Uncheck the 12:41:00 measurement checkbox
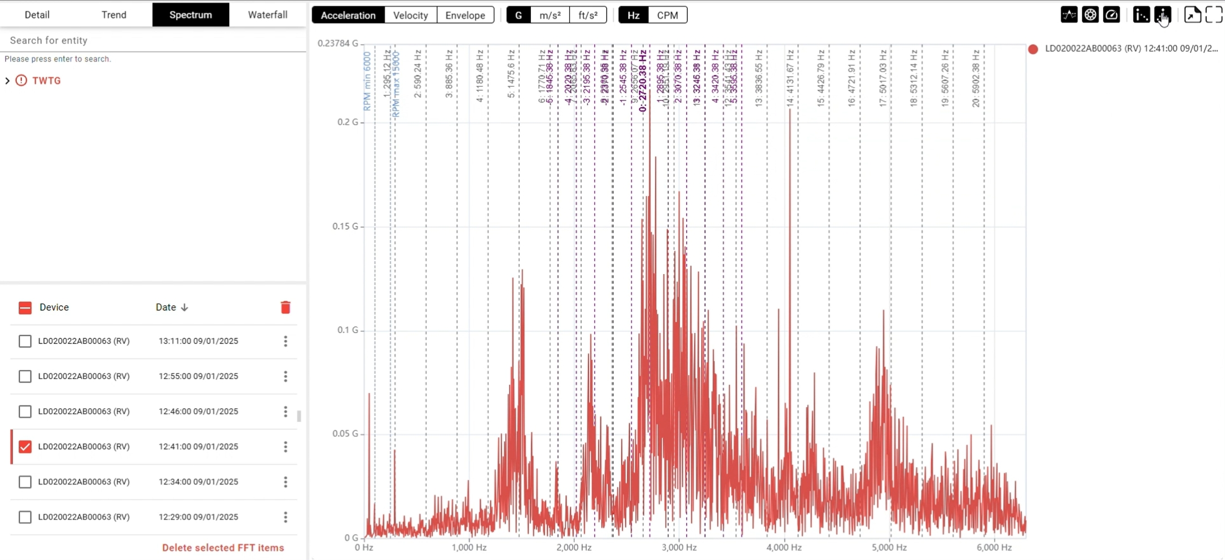The height and width of the screenshot is (560, 1225). coord(25,447)
